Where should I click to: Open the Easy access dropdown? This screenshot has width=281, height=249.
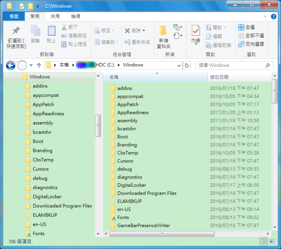(178, 36)
